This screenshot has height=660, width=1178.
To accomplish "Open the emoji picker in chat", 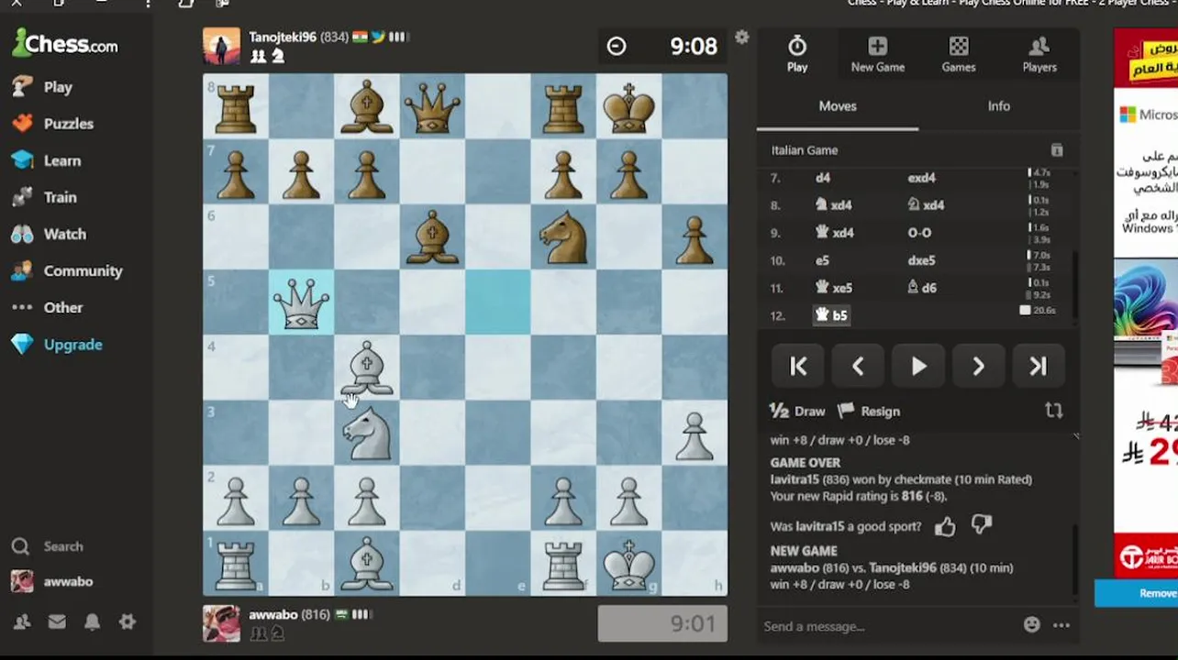I will 1032,625.
